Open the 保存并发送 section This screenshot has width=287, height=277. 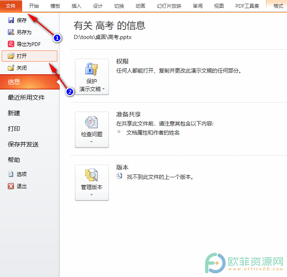[x=30, y=144]
